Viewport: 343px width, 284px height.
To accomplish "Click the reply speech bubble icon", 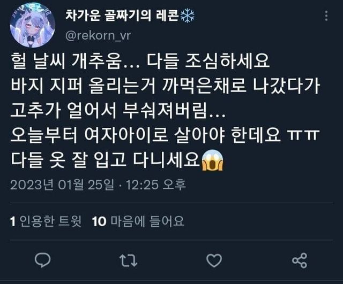I will click(43, 260).
